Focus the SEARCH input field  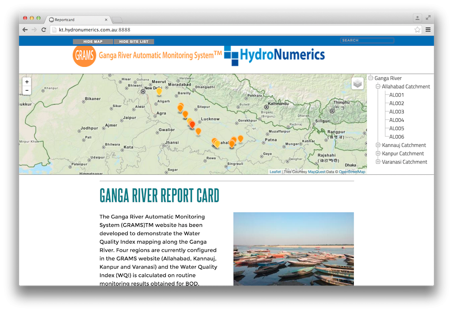pos(367,40)
